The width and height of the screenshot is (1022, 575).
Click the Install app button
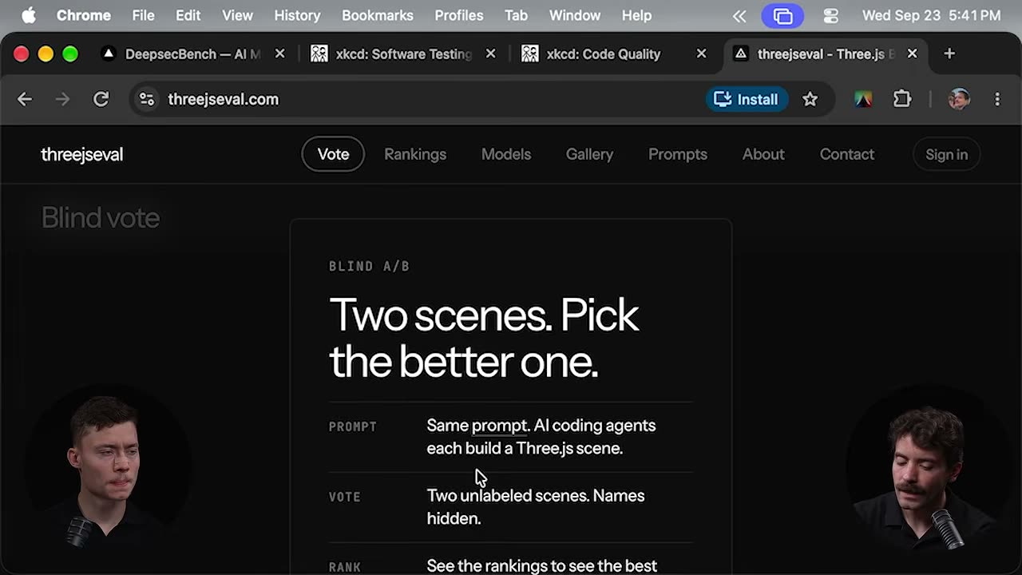point(747,99)
